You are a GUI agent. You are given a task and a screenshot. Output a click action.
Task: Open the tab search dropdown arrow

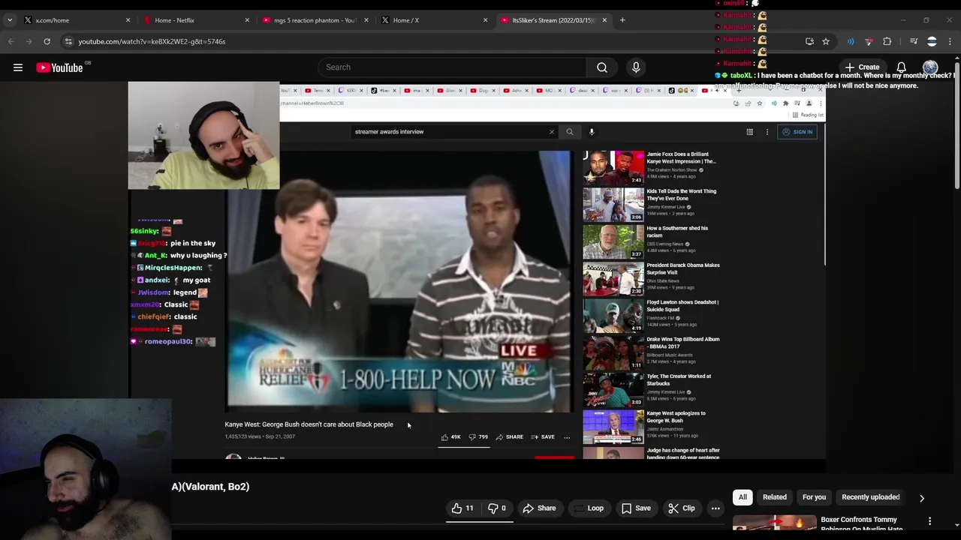pyautogui.click(x=10, y=20)
